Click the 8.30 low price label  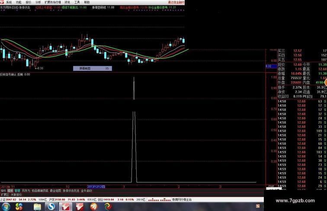(39, 68)
